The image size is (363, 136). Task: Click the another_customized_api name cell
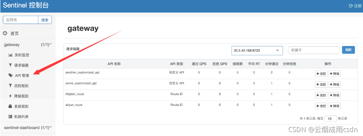[x=83, y=72]
